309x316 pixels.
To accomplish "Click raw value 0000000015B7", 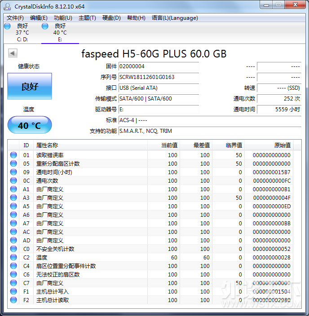I will tap(271, 172).
